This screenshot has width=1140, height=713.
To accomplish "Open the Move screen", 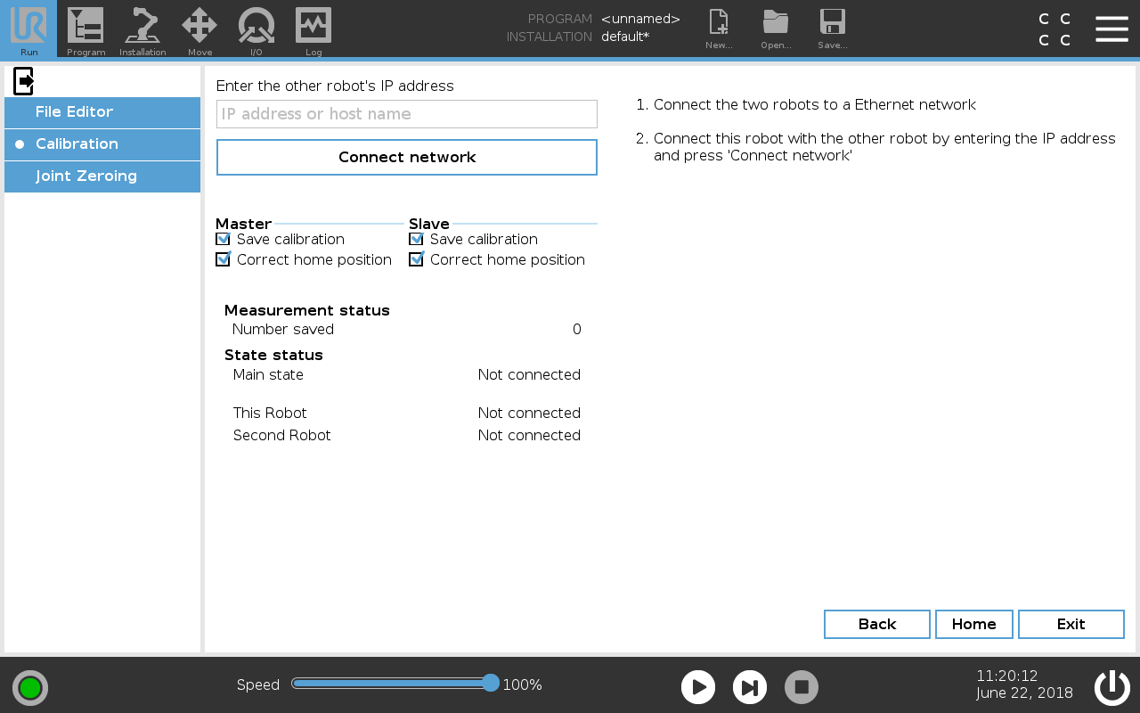I will (199, 29).
